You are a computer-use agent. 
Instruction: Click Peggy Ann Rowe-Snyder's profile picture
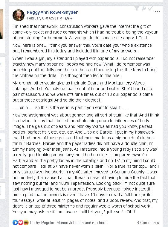(x=19, y=15)
